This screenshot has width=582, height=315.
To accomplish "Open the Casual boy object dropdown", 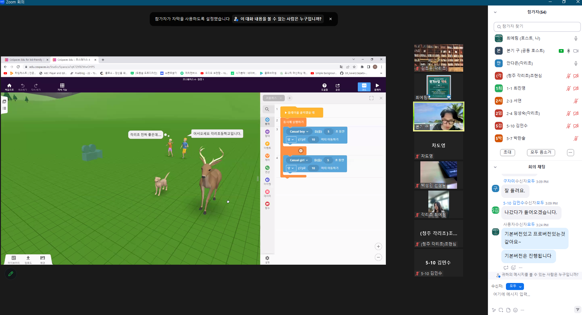I will click(x=299, y=131).
